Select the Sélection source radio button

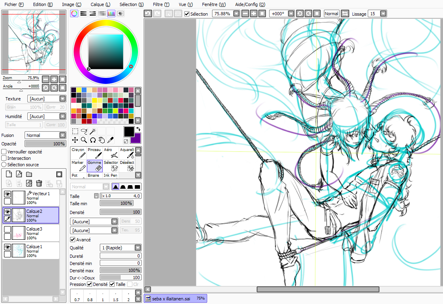(4, 164)
